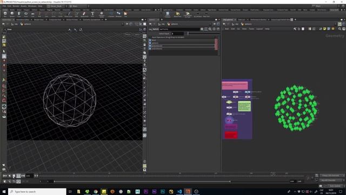
Task: Expand scene view path dropdown arrow
Action: pos(123,24)
